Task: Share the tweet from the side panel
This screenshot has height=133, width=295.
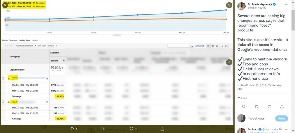Action: (282, 107)
